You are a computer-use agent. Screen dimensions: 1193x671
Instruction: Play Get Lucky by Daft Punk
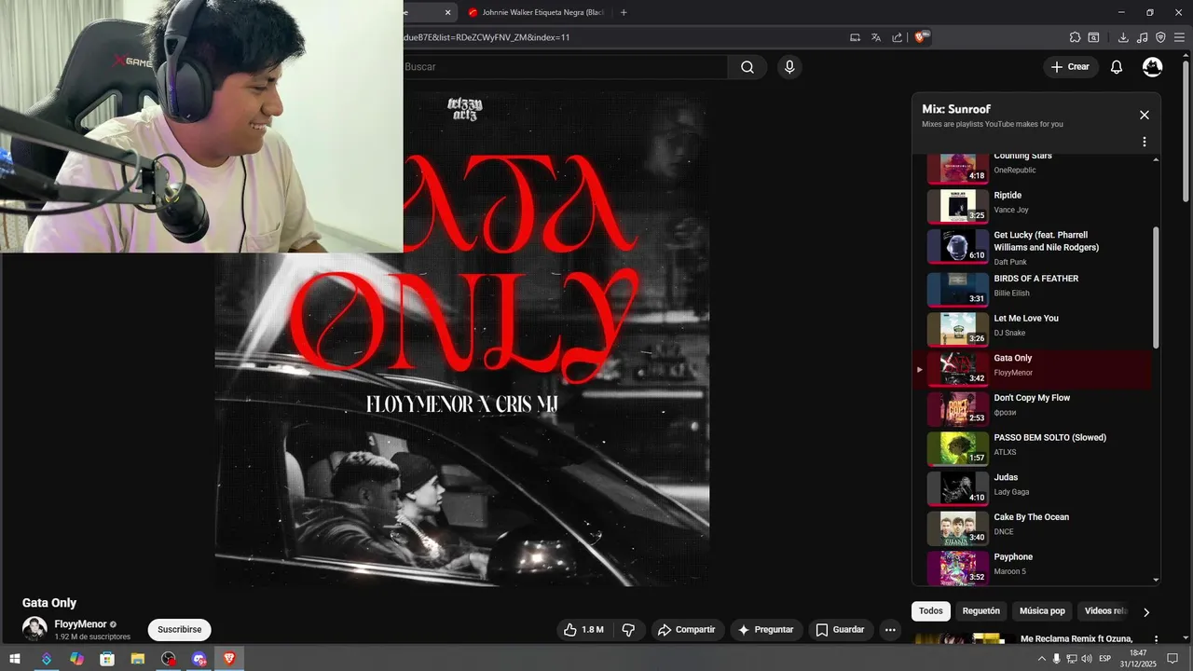[x=1033, y=247]
